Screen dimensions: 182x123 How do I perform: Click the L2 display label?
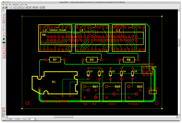[82, 30]
